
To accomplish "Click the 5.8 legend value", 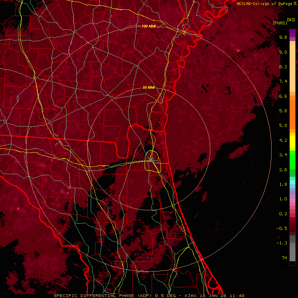I will click(x=283, y=111).
